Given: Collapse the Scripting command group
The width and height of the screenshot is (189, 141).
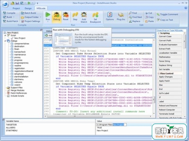Looking at the screenshot, I should point(159,33).
